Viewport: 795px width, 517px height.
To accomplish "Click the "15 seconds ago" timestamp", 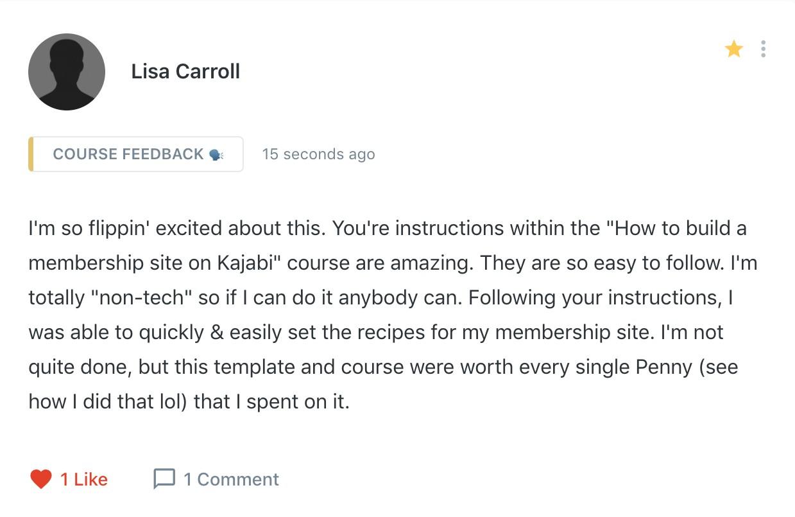I will (x=319, y=154).
